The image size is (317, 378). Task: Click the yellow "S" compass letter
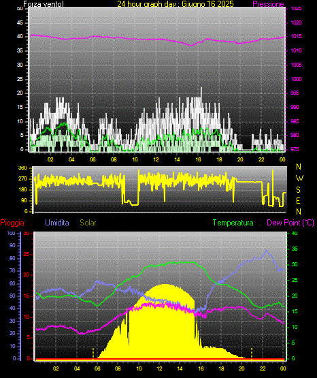point(298,190)
